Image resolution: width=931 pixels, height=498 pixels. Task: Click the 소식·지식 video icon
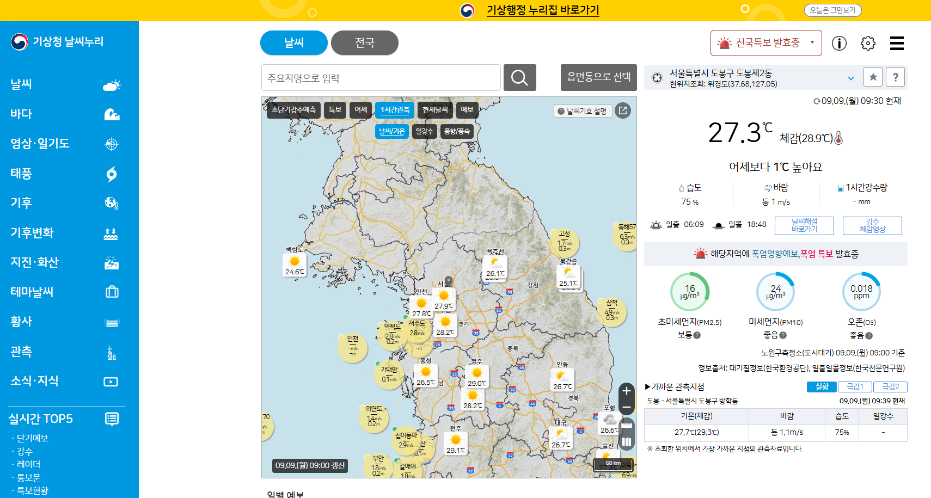[x=111, y=382]
